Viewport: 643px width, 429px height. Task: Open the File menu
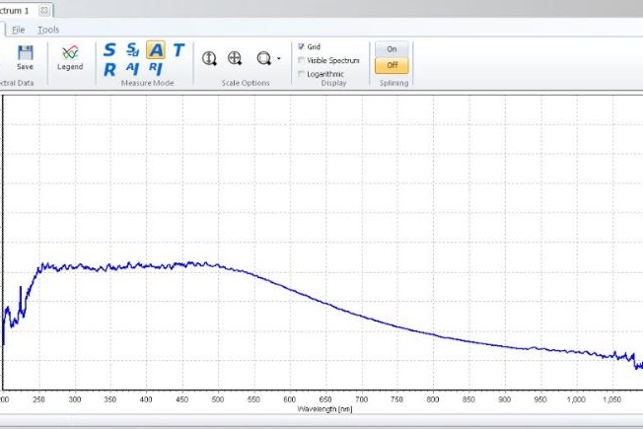click(19, 30)
